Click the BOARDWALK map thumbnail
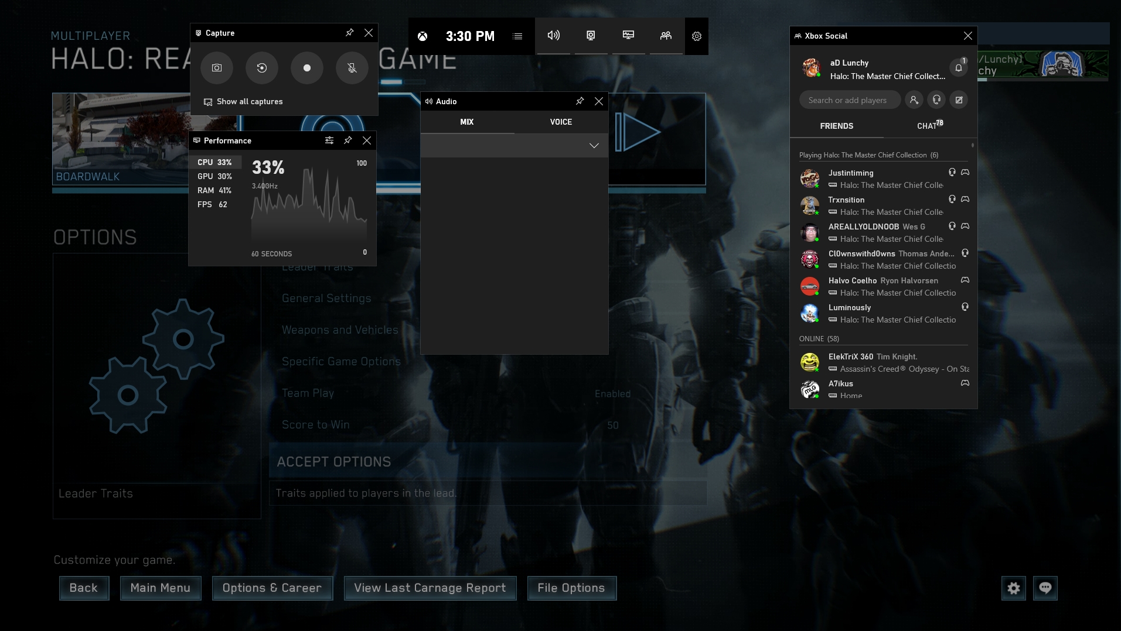This screenshot has height=631, width=1121. [120, 139]
